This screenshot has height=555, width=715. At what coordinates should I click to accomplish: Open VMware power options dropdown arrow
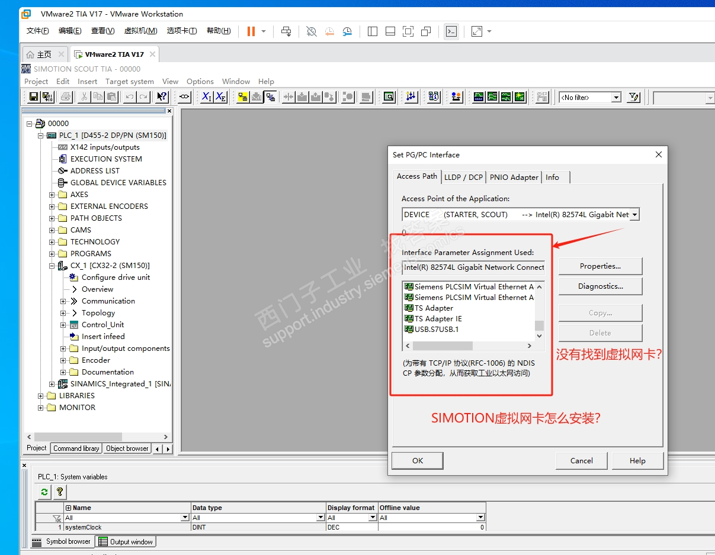[264, 31]
